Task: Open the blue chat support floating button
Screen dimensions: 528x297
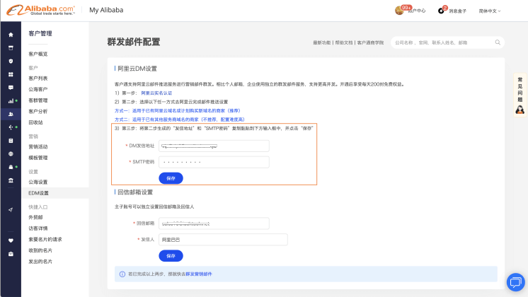Action: (x=515, y=282)
